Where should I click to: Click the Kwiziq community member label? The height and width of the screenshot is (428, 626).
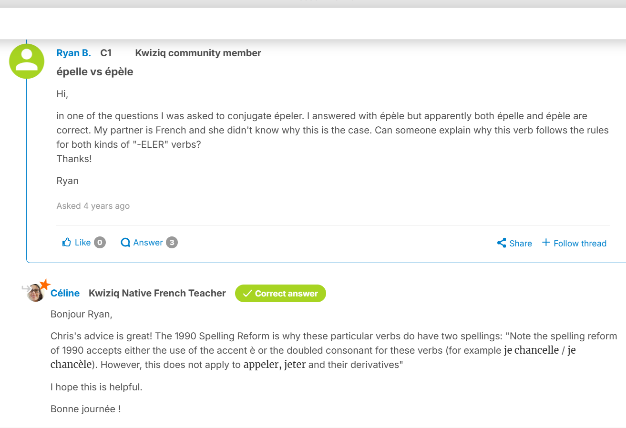(198, 53)
